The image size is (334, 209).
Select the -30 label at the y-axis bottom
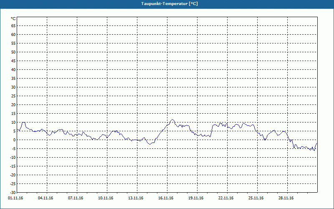[13, 192]
